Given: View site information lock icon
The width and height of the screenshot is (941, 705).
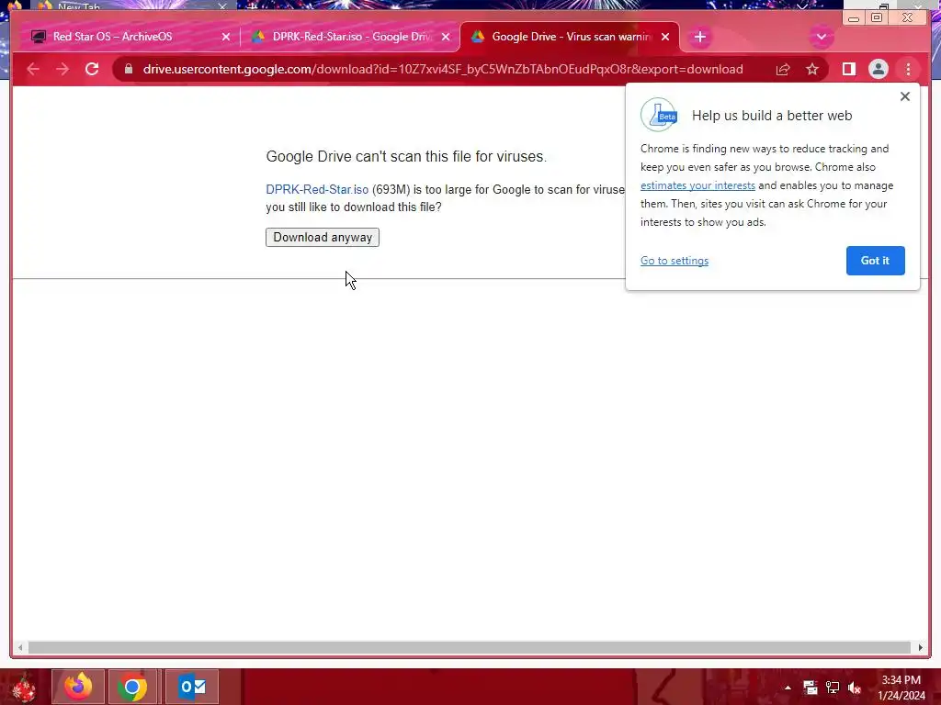Looking at the screenshot, I should tap(128, 69).
